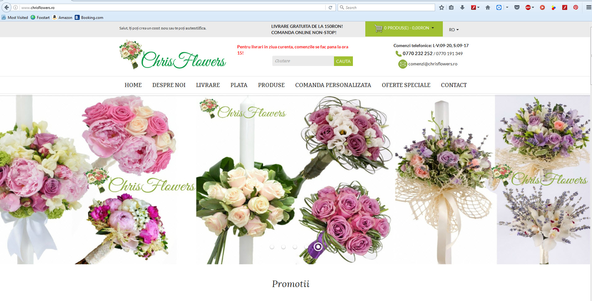The width and height of the screenshot is (592, 301).
Task: Open the Foxstart bookmark
Action: coord(40,18)
